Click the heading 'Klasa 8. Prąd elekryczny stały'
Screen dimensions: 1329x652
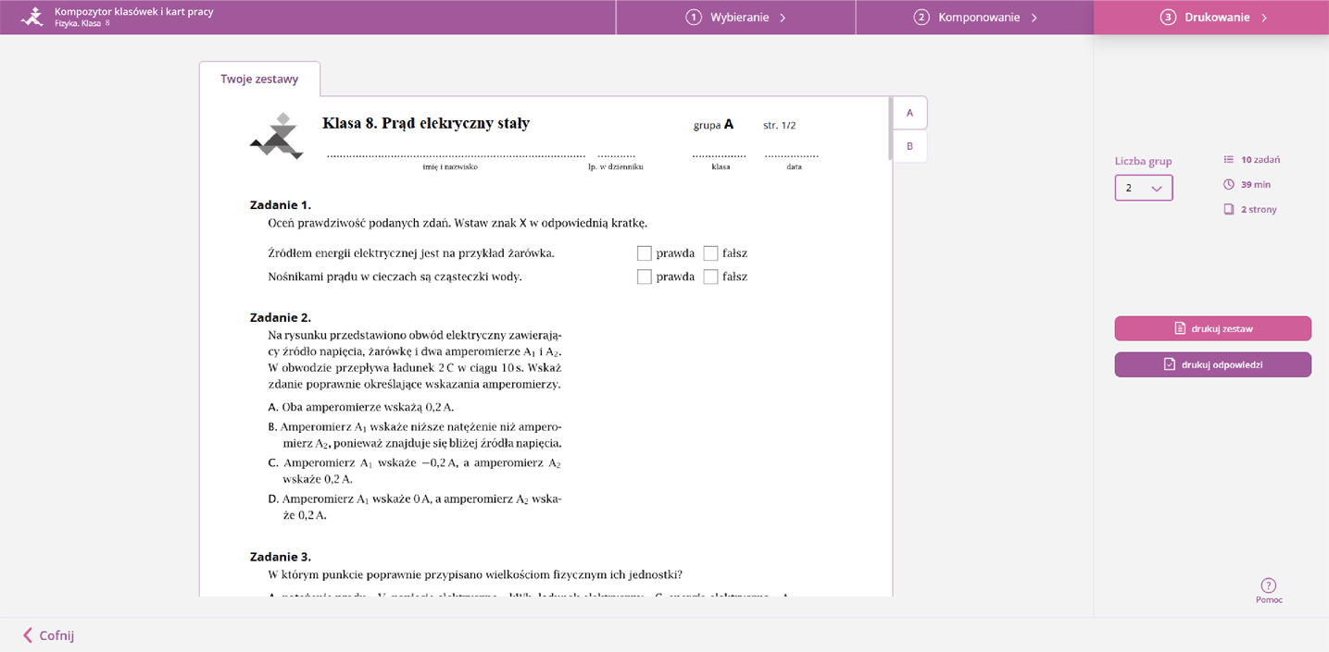[x=426, y=123]
